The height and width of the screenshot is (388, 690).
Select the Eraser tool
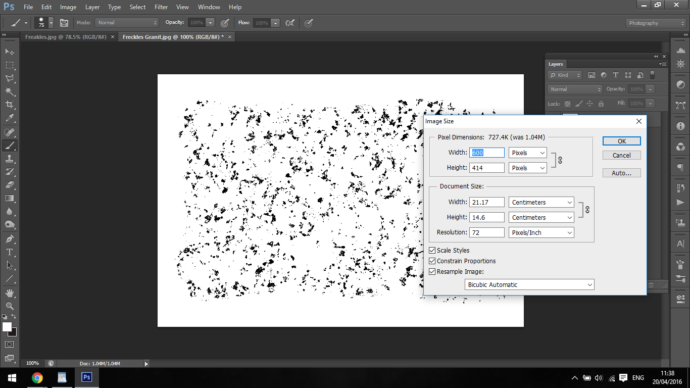coord(10,185)
